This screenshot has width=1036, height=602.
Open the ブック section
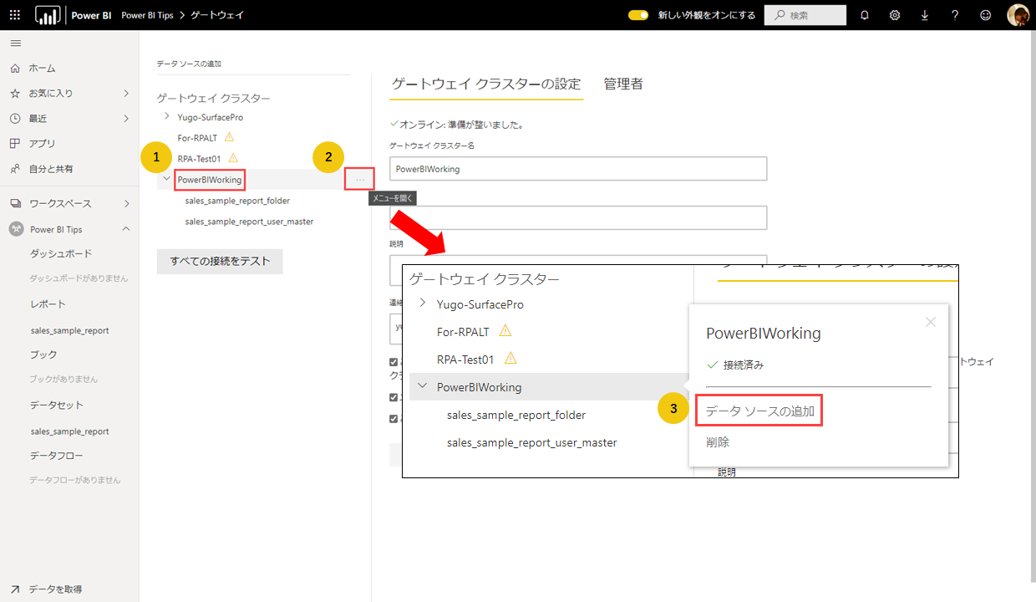click(43, 355)
